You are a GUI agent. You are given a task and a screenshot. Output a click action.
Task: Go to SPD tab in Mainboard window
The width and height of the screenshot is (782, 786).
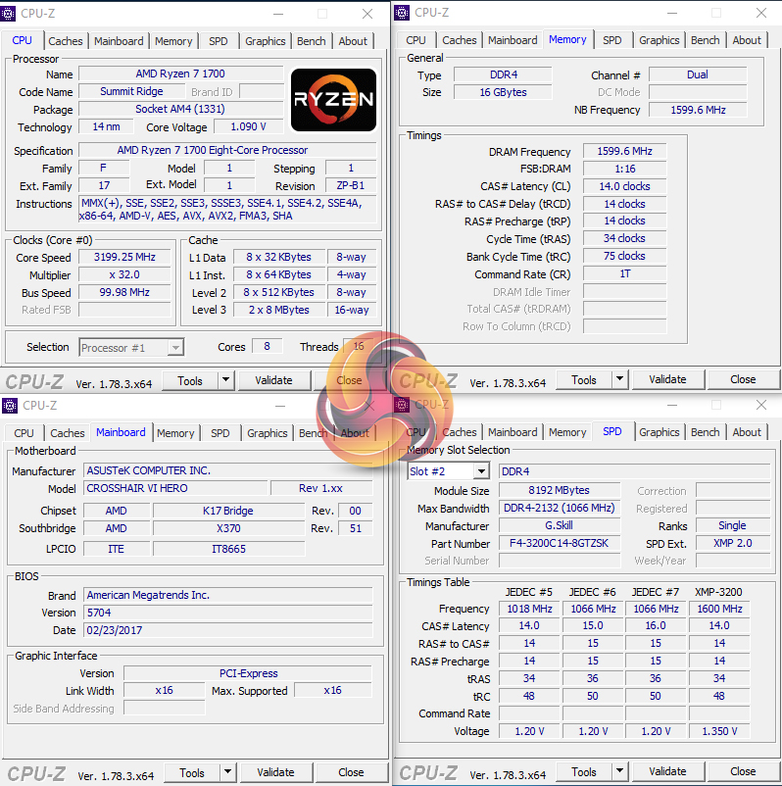[x=220, y=433]
